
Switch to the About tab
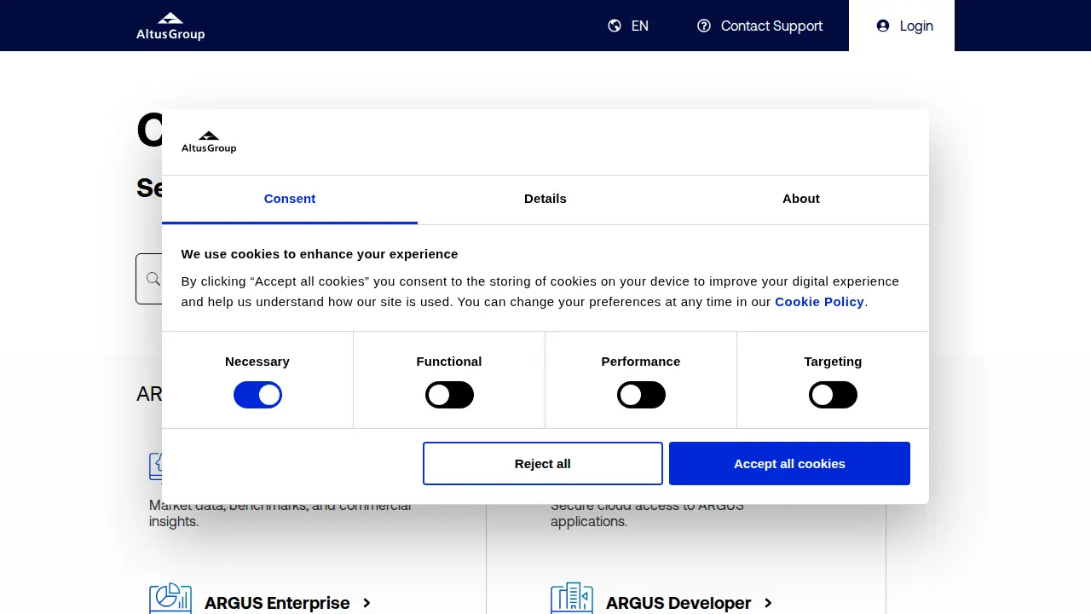[x=801, y=199]
